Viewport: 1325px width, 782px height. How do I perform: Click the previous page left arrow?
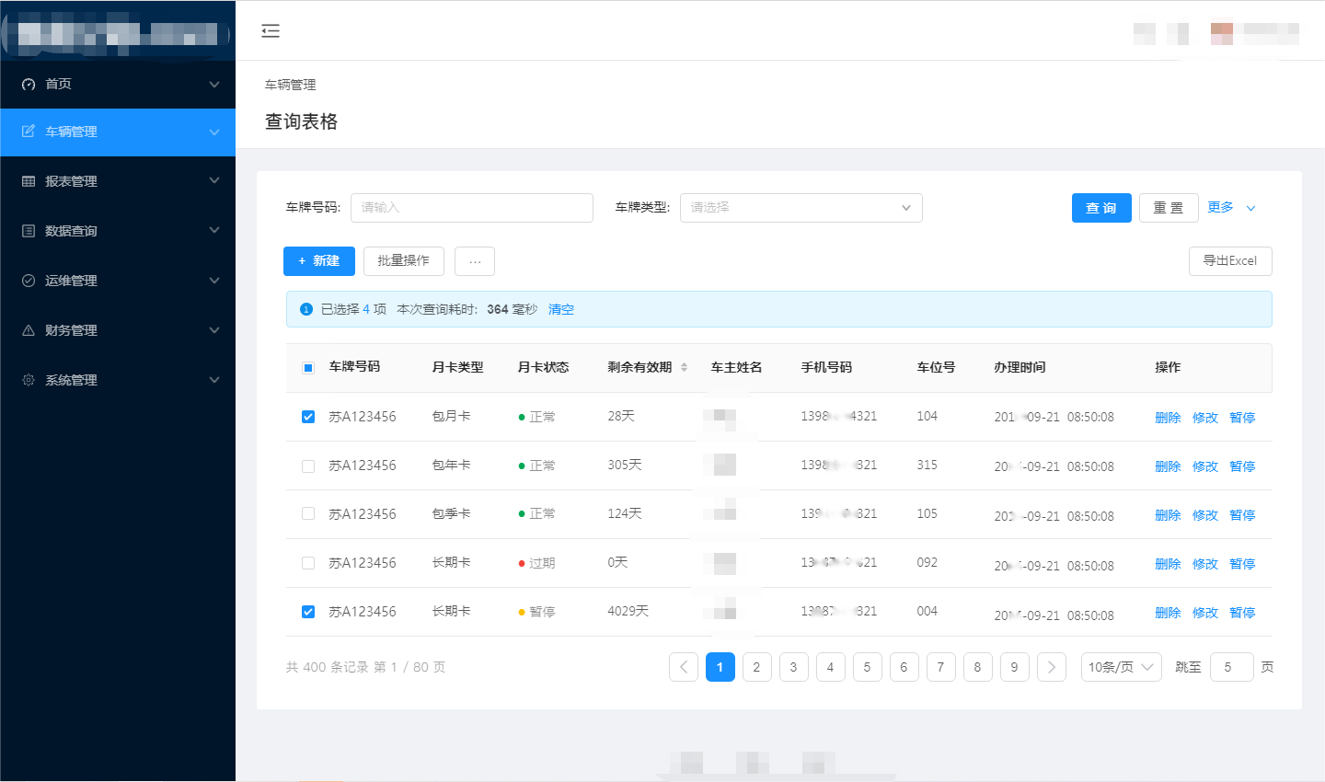click(683, 667)
